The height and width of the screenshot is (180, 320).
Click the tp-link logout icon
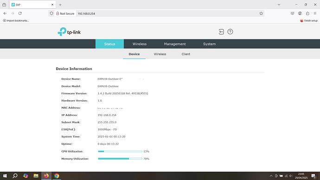221,32
